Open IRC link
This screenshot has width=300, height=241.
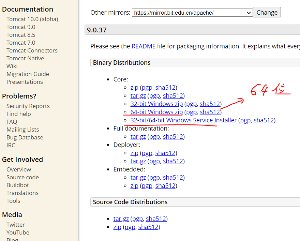click(11, 145)
